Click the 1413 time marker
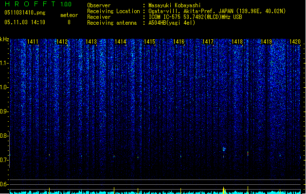 pyautogui.click(x=91, y=42)
